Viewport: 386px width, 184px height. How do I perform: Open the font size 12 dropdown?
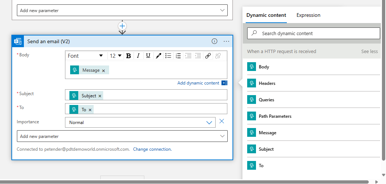116,56
